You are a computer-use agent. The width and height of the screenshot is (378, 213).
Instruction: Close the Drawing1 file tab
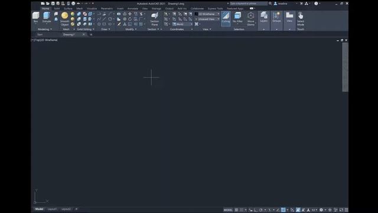click(x=84, y=34)
